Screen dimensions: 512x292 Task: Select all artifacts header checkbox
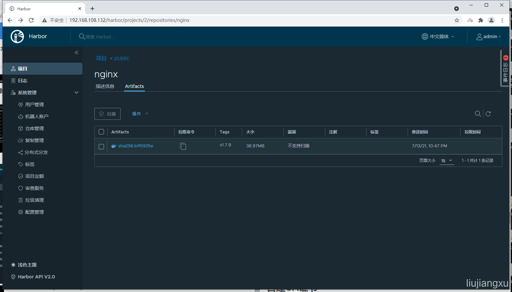(x=101, y=132)
